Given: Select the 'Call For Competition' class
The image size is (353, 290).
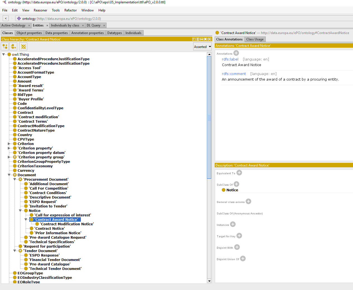Looking at the screenshot, I should point(49,188).
